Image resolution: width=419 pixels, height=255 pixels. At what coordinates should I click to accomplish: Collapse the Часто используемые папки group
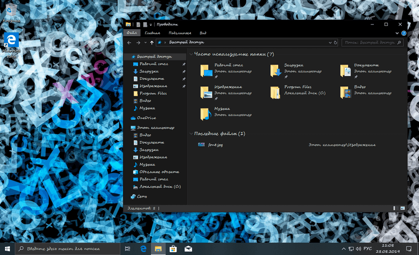[x=191, y=54]
